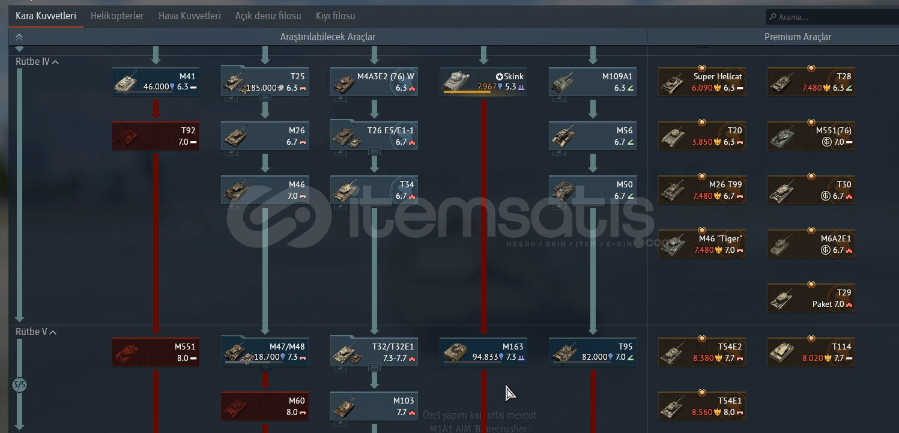Pick the M47/M48 group tank image

pyautogui.click(x=238, y=353)
